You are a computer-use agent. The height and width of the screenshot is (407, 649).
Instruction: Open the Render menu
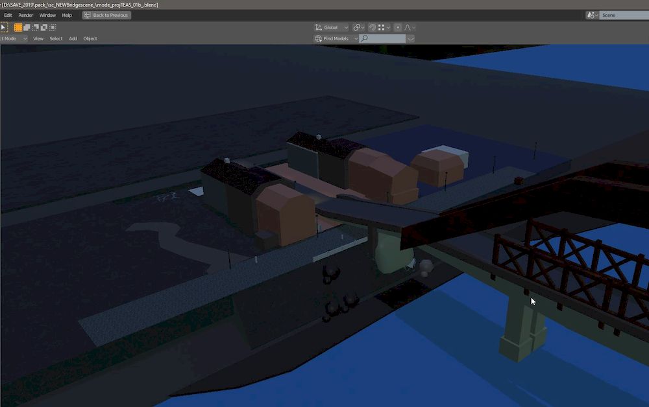pyautogui.click(x=25, y=15)
